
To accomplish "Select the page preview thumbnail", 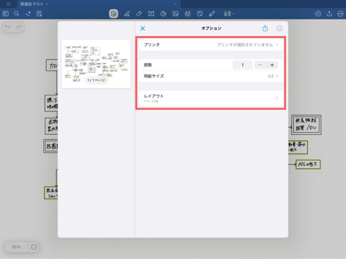I will [x=96, y=63].
